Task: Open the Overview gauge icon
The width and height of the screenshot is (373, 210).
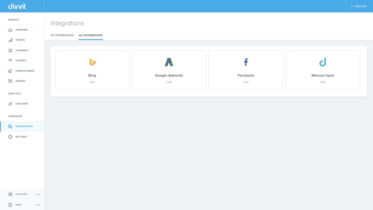Action: [x=10, y=30]
